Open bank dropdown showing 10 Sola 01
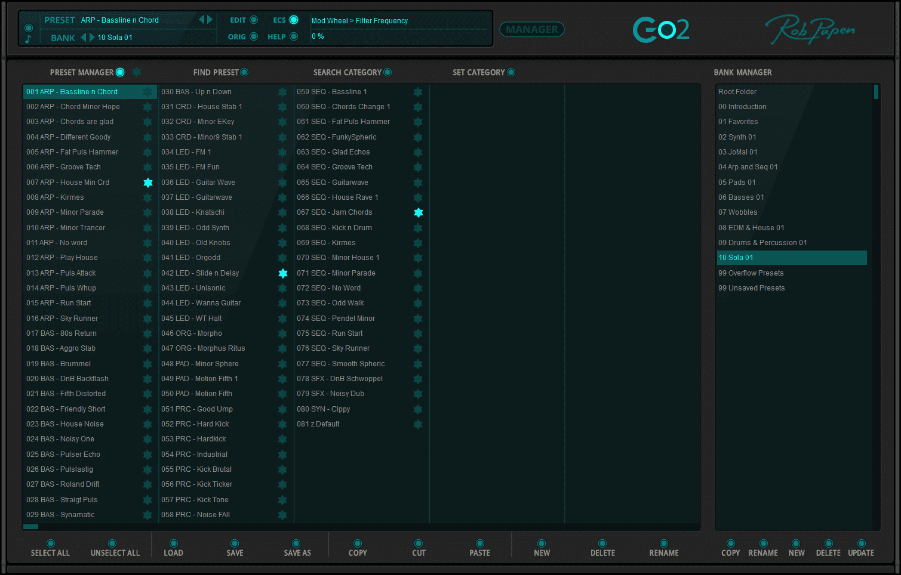 tap(115, 37)
